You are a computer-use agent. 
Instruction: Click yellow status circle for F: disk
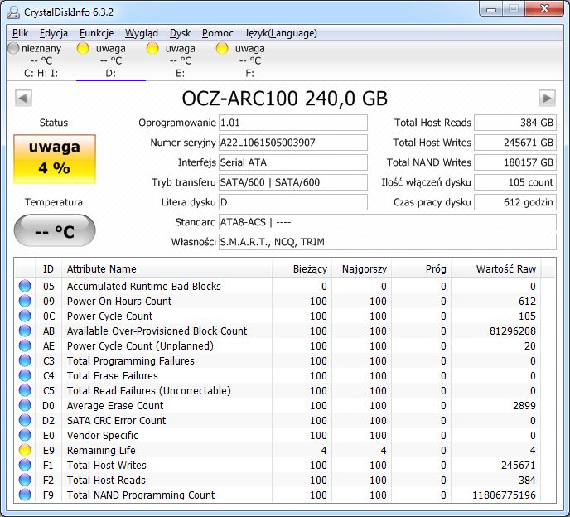pos(222,48)
